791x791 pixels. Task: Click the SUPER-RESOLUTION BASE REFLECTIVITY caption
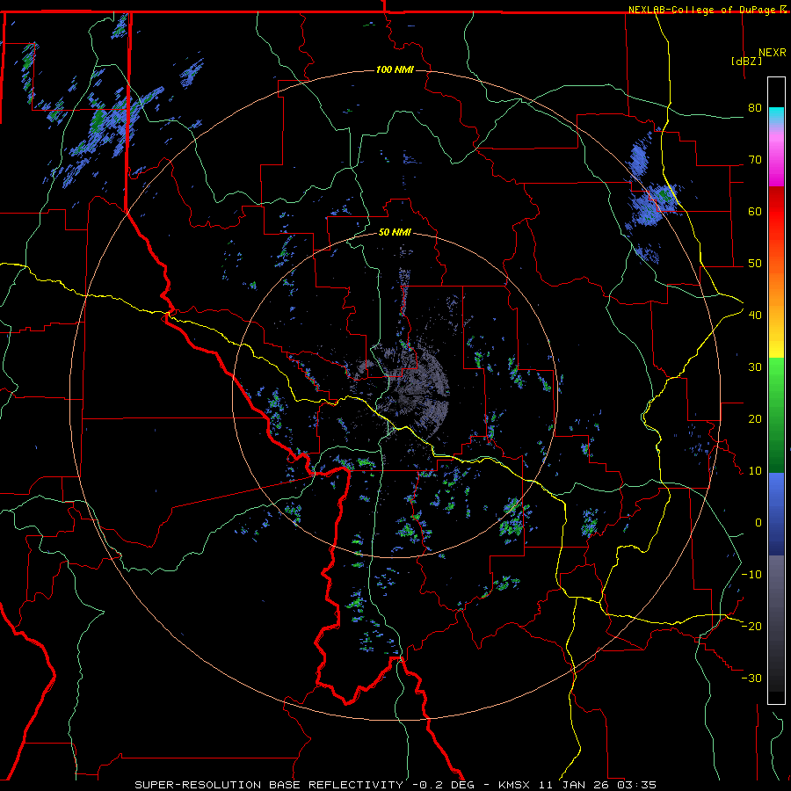click(x=269, y=785)
